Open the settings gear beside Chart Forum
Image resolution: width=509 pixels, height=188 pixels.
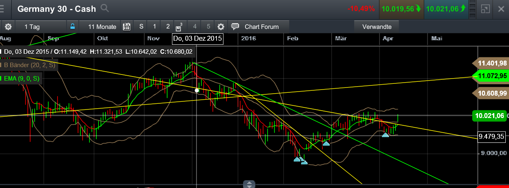221,27
